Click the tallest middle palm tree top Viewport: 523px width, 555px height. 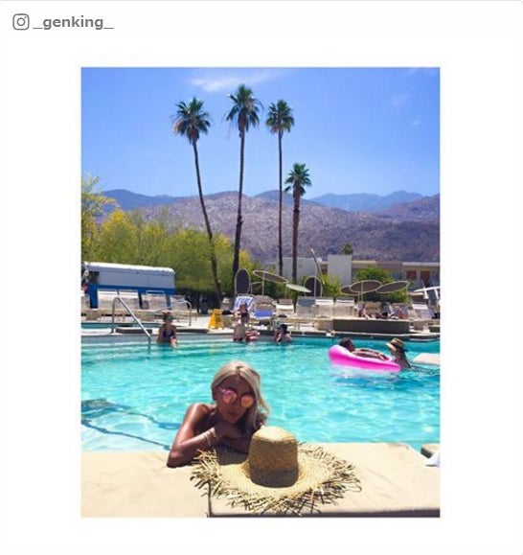pos(243,107)
